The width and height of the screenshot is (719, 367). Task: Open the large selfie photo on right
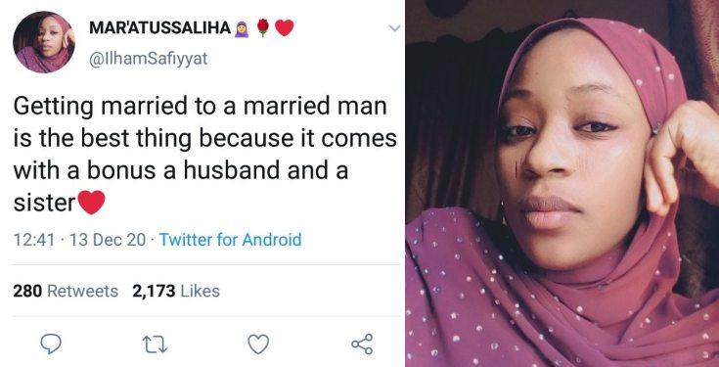(x=562, y=184)
